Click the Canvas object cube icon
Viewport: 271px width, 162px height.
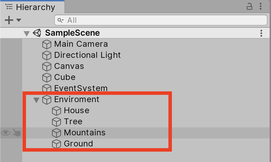tap(46, 66)
